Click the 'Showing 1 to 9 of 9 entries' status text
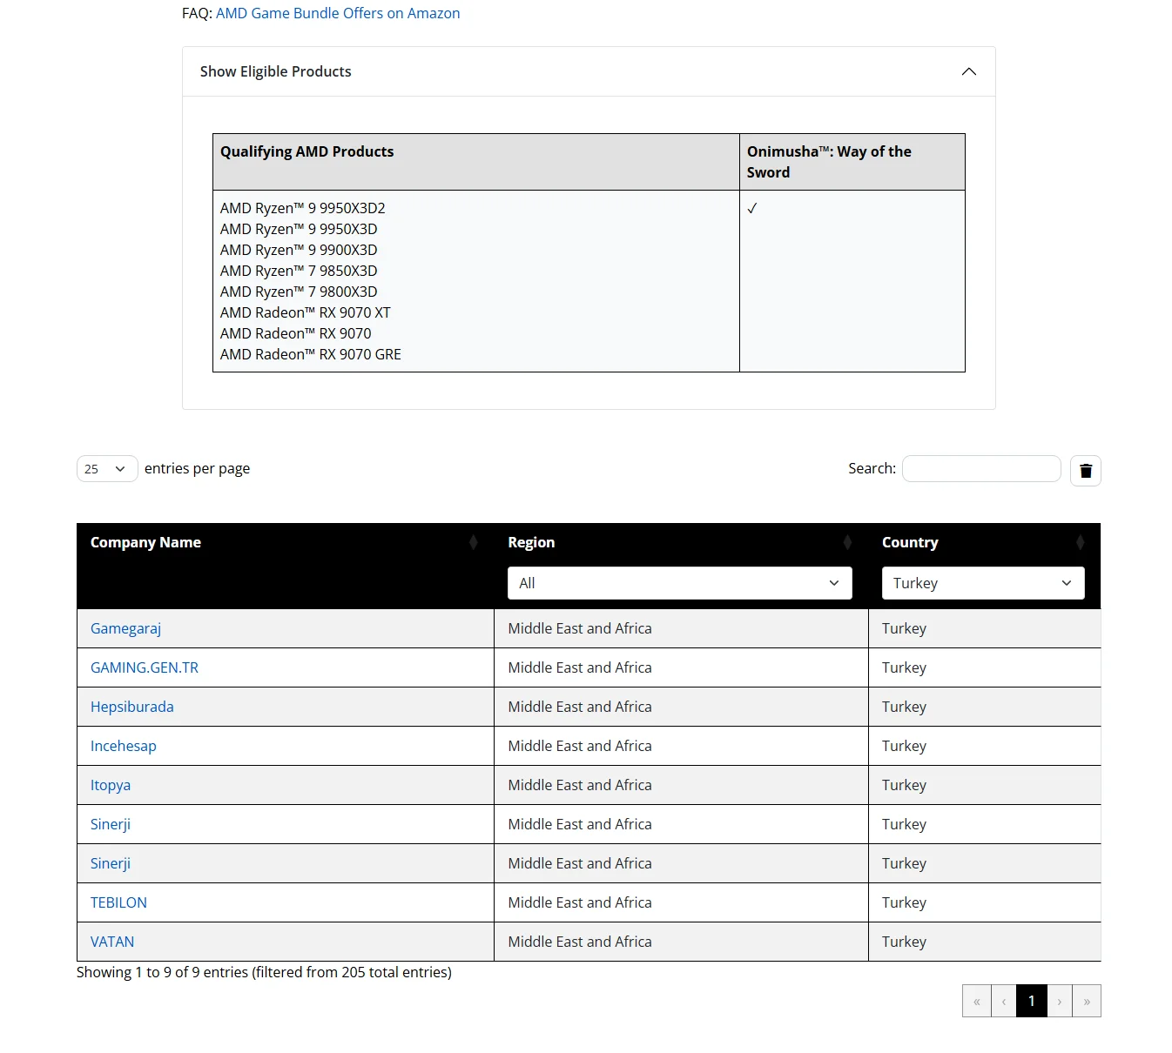The width and height of the screenshot is (1172, 1053). tap(264, 972)
